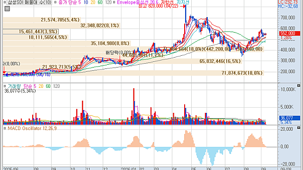Click the HC:-32.68 value

[x=288, y=6]
